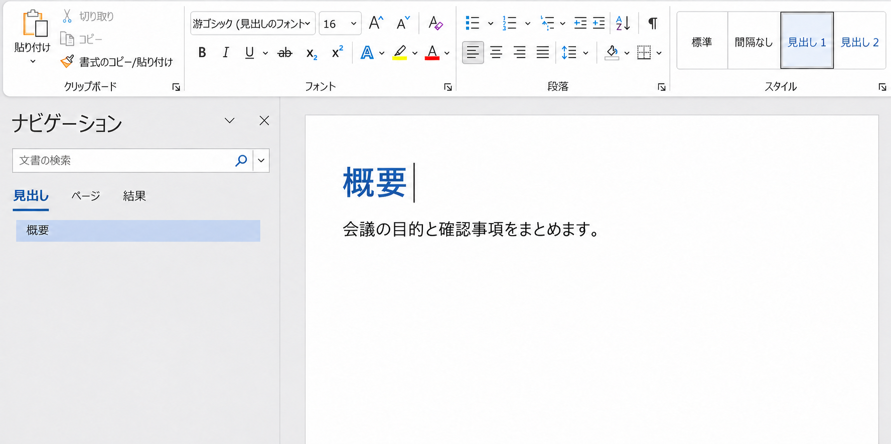Apply the red font color
The height and width of the screenshot is (444, 891).
pyautogui.click(x=432, y=52)
